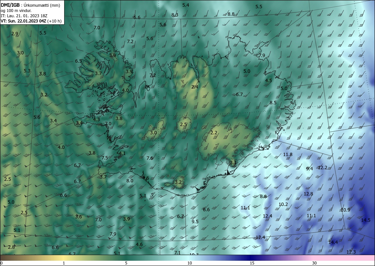Click the 2.8 value label on the map

click(x=11, y=247)
